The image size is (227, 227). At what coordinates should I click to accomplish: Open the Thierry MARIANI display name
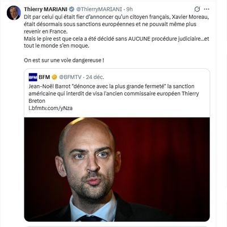[45, 9]
